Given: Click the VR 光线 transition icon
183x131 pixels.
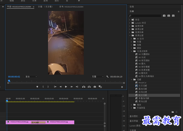Looking at the screenshot, I should 136,57.
